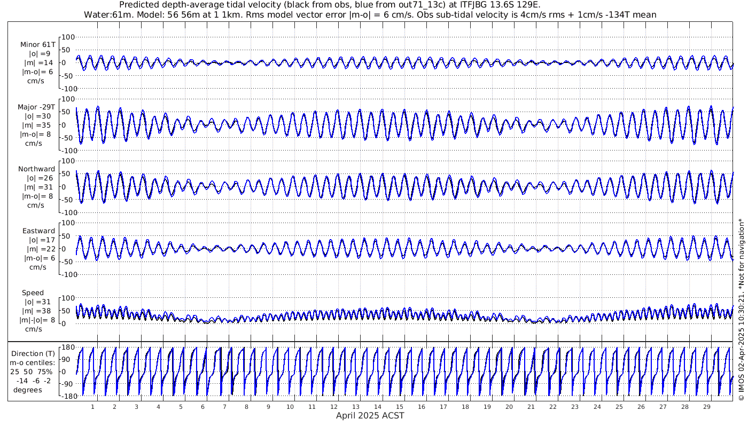Click the "|m| =31" value under Northward
Image resolution: width=748 pixels, height=427 pixels.
[x=40, y=187]
